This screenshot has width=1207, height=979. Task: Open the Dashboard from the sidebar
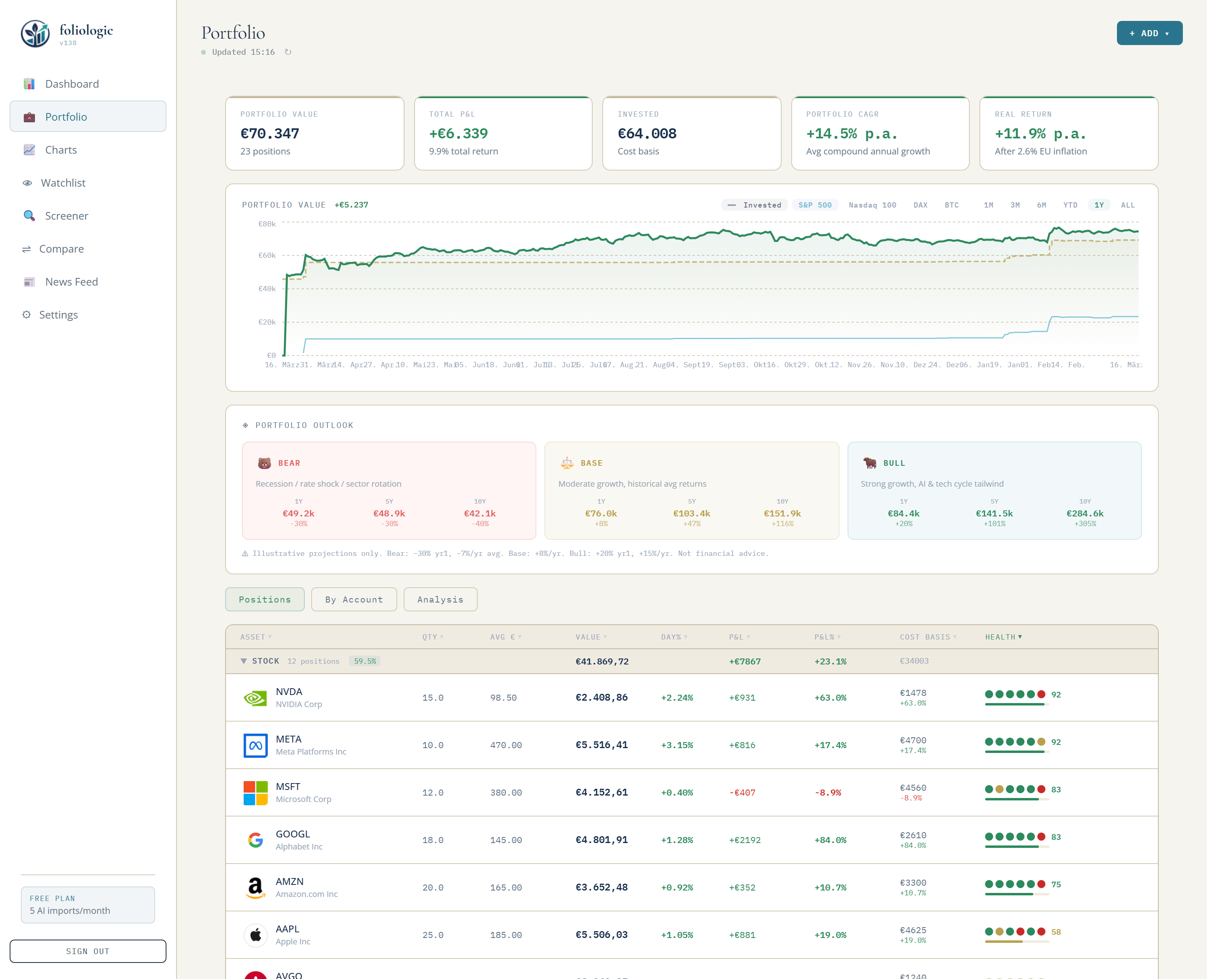click(x=72, y=84)
